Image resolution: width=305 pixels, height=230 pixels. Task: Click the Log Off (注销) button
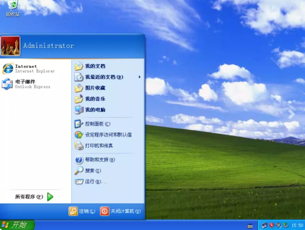[x=82, y=212]
